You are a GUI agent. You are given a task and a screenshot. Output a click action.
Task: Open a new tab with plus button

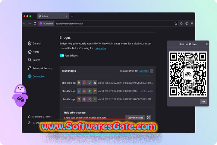pos(72,16)
